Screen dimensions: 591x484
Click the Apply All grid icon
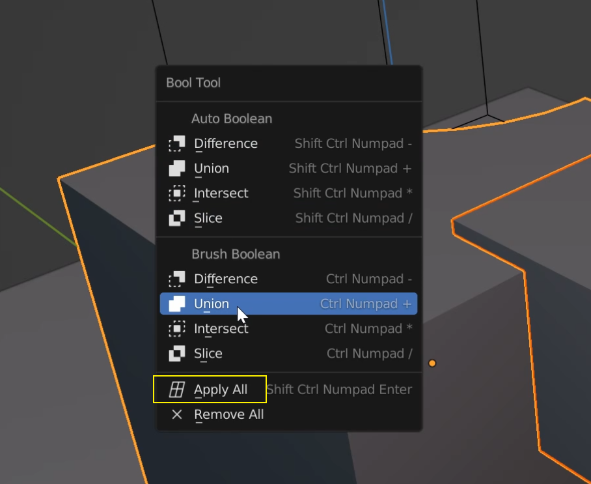(x=177, y=390)
